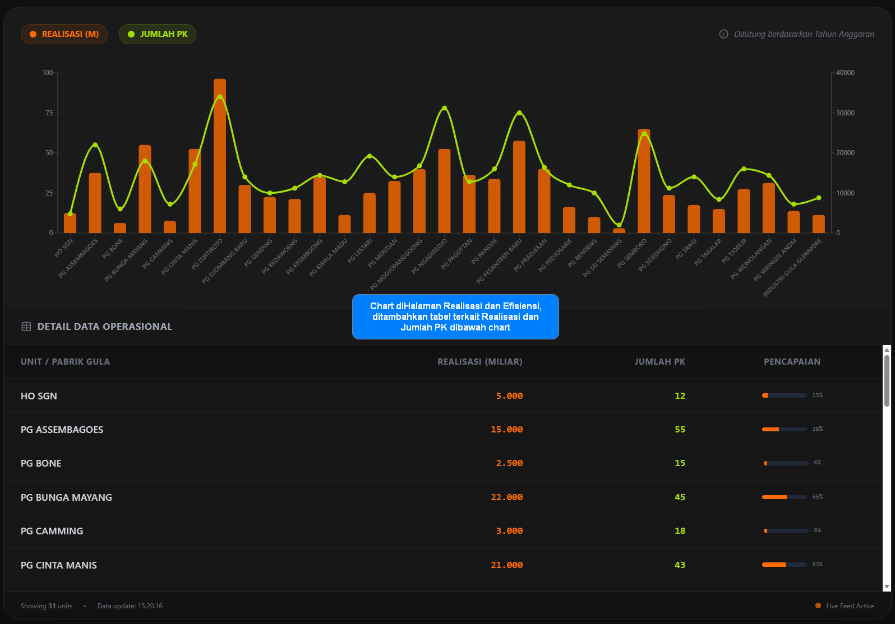Select the PG CINTA MANIS row name
895x624 pixels.
pyautogui.click(x=59, y=565)
